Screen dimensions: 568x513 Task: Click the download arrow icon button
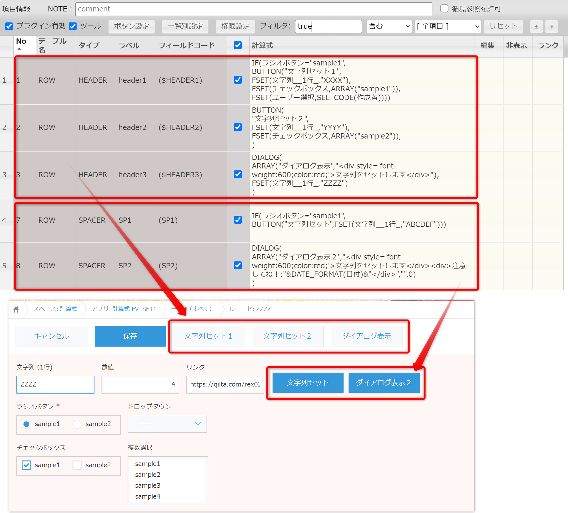coord(536,26)
